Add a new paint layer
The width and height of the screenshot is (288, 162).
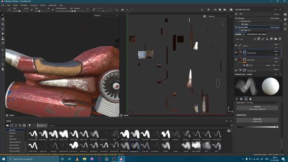(x=263, y=39)
